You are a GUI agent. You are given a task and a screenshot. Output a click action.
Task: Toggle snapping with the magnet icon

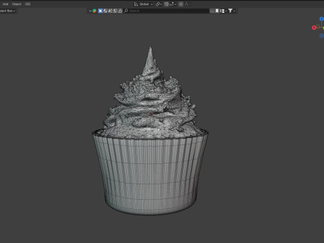pos(167,4)
